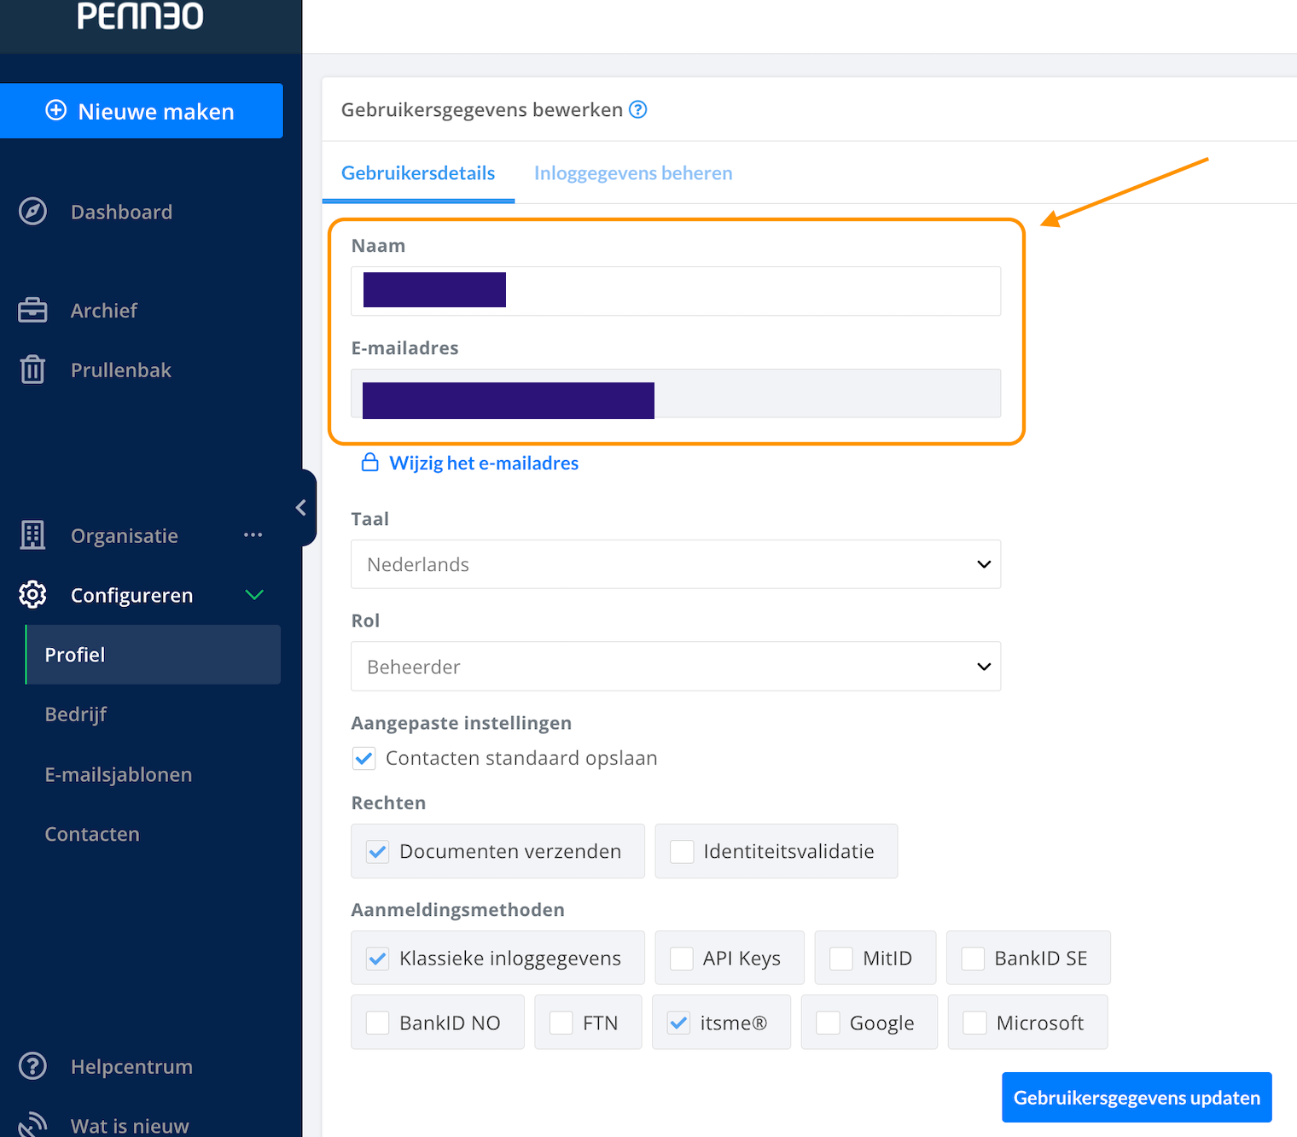The height and width of the screenshot is (1137, 1297).
Task: Enable FTN login method
Action: pos(561,1023)
